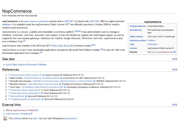Click the external link icon after nopCommerce templates
The width and height of the screenshot is (180, 128).
31,114
